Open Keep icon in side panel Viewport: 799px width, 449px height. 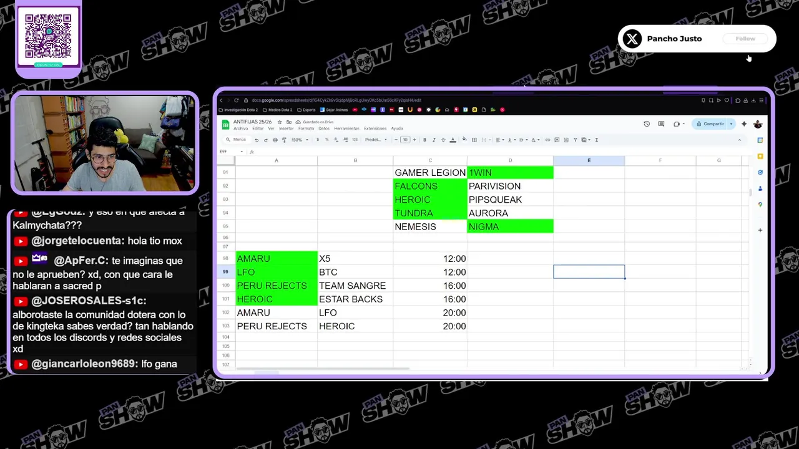[760, 156]
